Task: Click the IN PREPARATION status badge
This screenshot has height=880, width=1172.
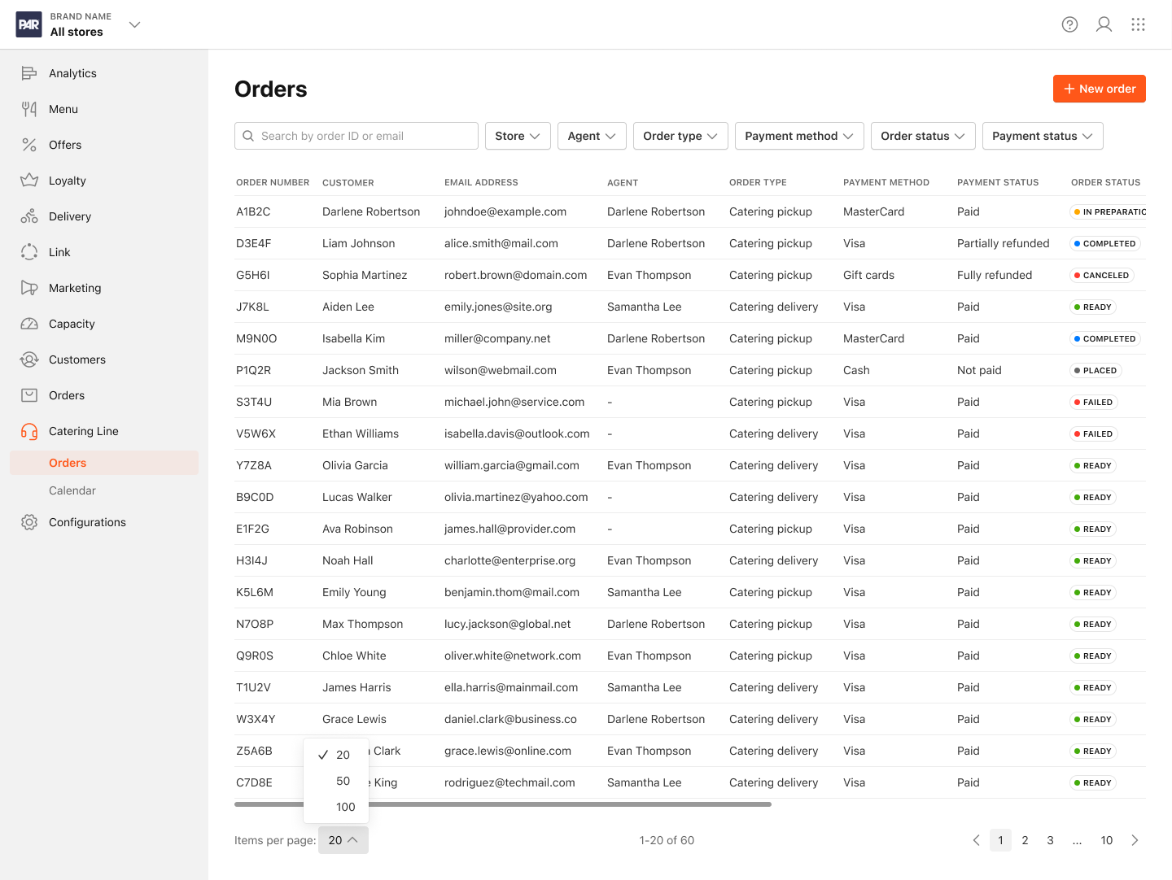Action: (1109, 211)
